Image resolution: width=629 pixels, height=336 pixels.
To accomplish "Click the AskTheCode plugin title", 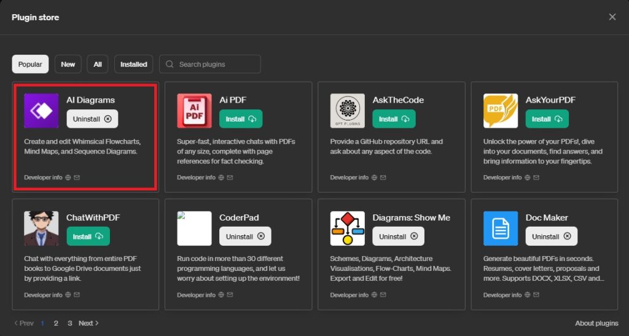I will (398, 100).
